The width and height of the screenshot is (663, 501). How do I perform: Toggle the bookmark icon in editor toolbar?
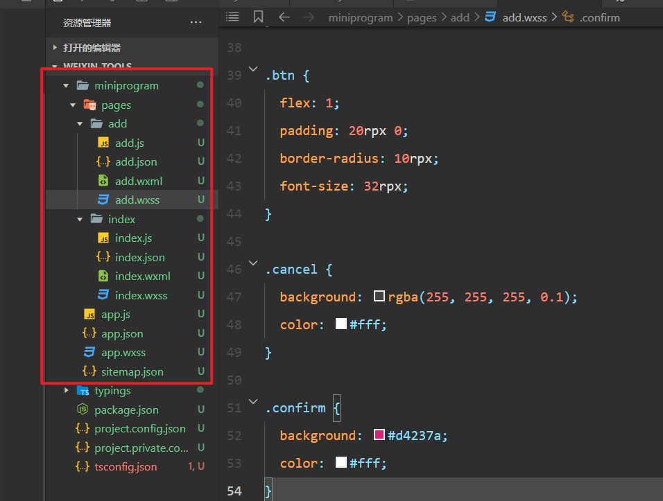coord(259,17)
